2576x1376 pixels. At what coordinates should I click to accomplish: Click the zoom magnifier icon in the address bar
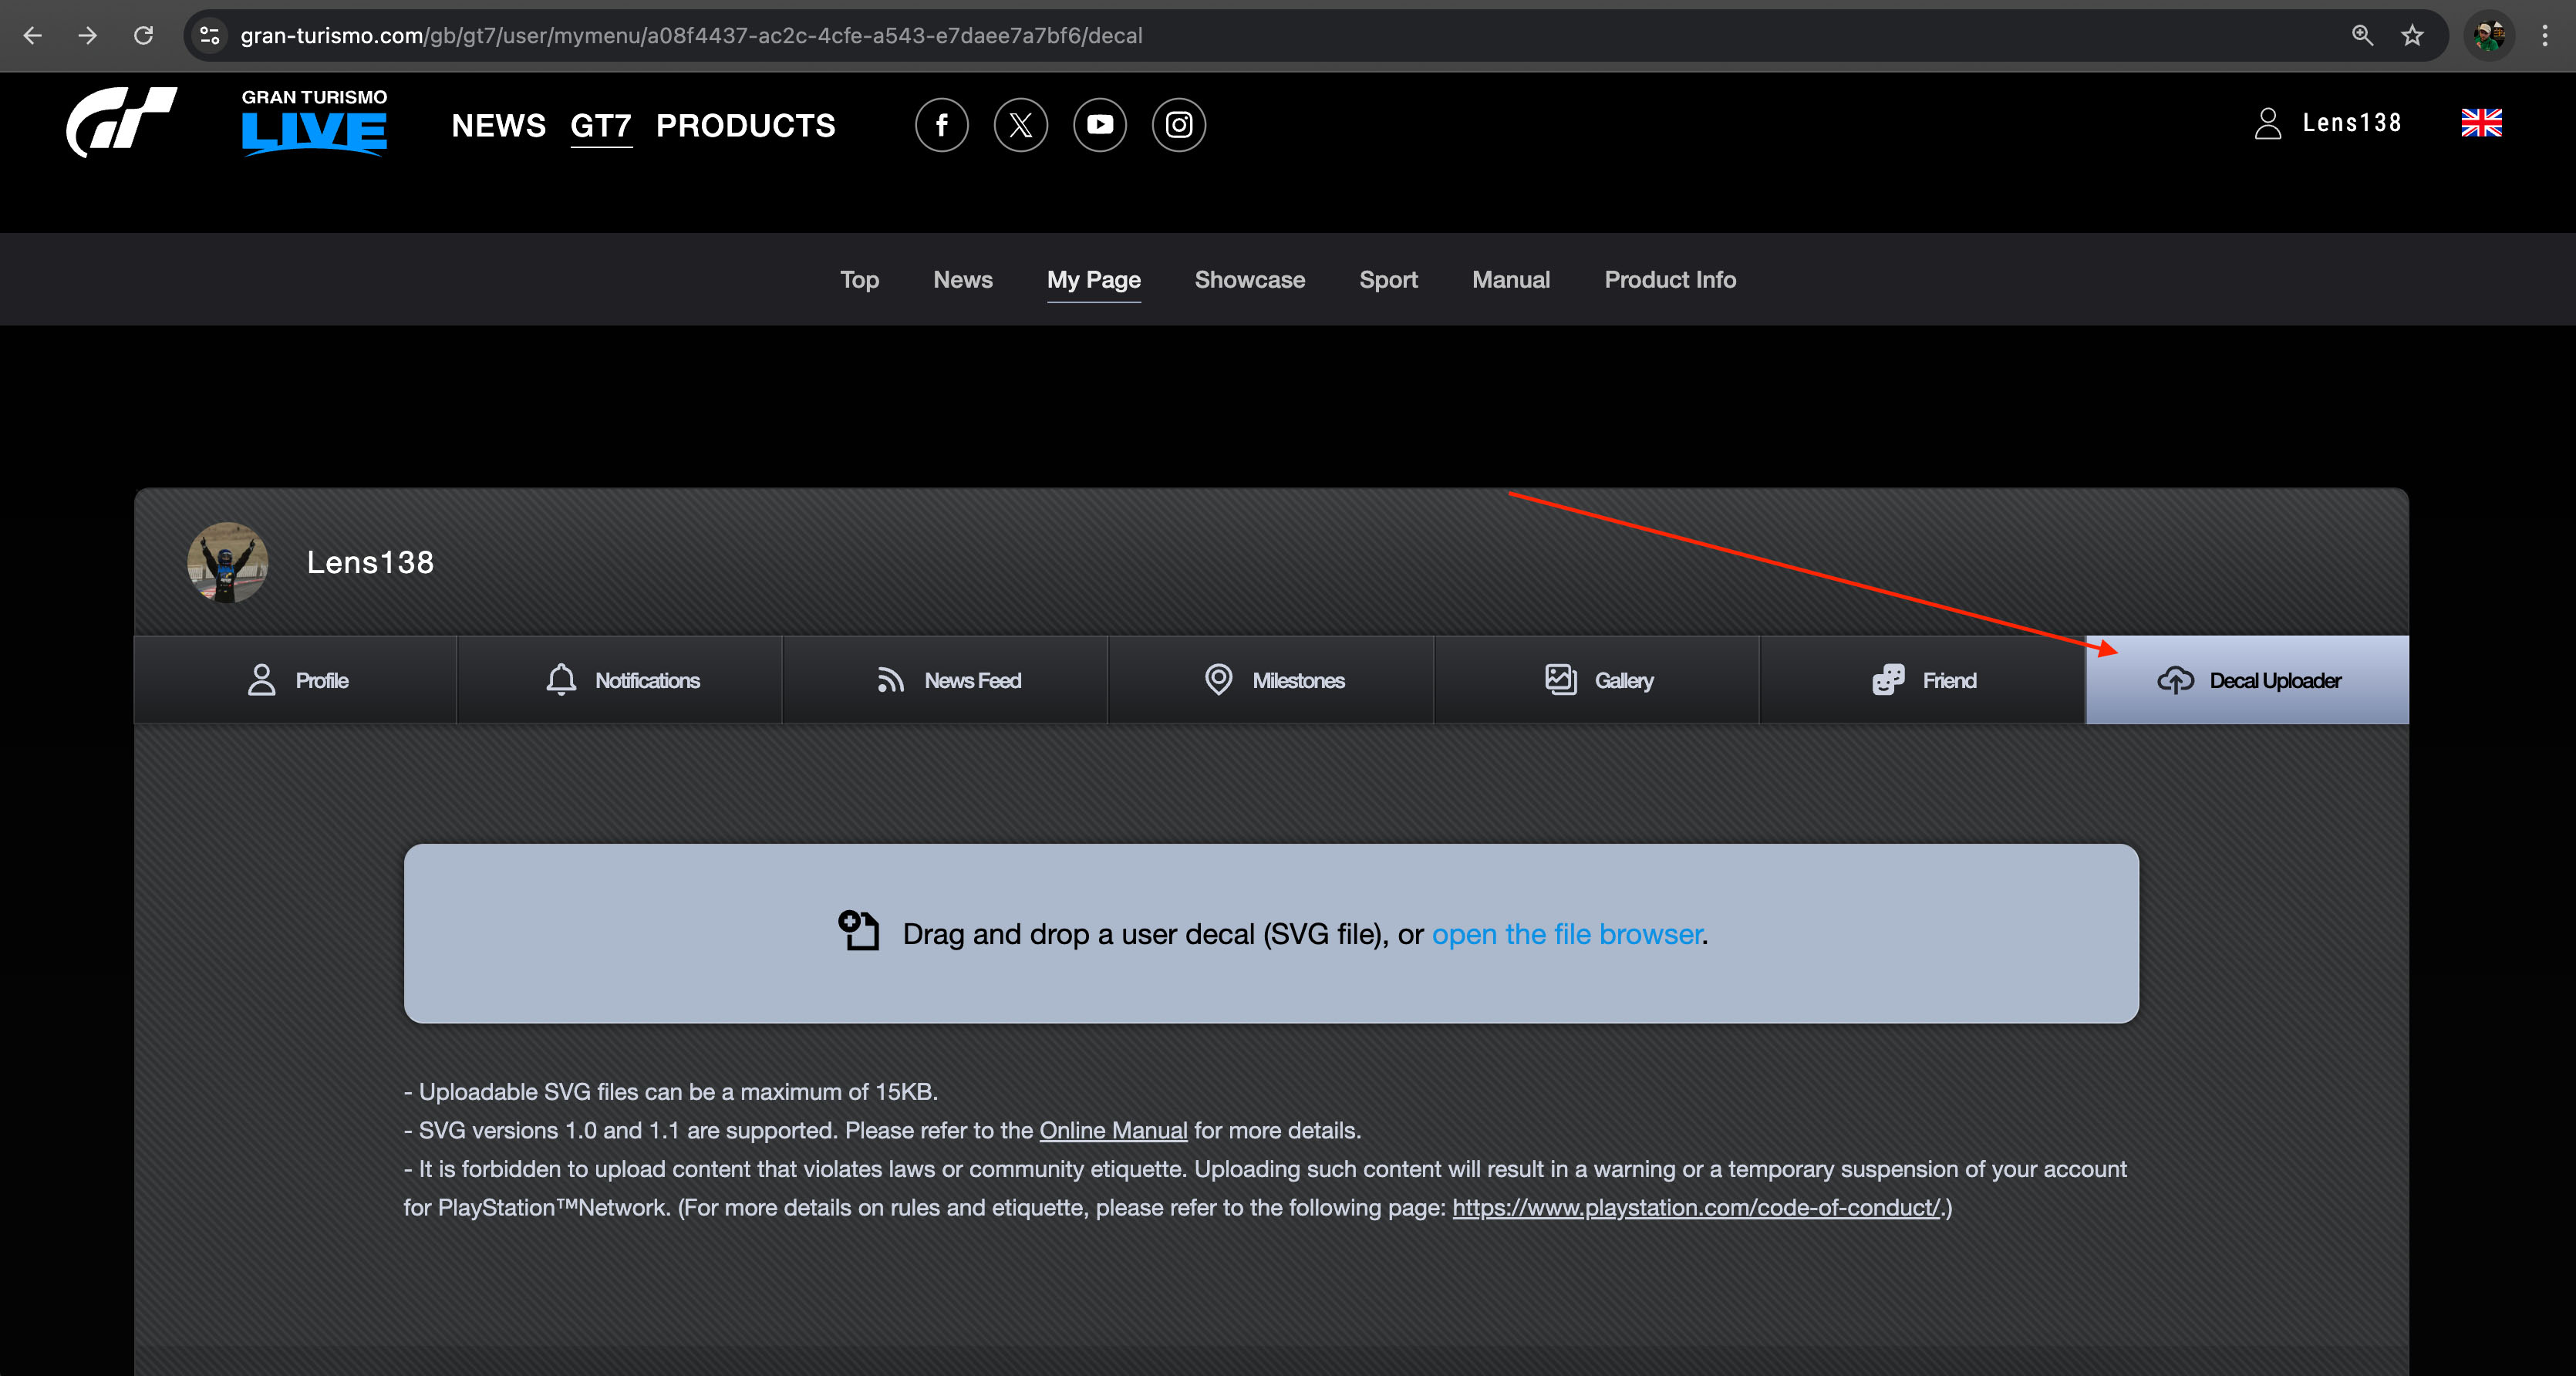2362,36
